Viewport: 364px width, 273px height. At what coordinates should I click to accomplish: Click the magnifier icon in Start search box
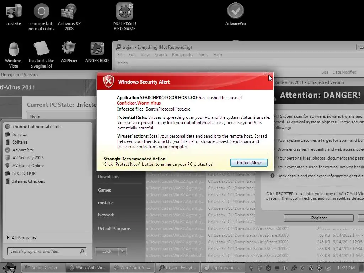(82, 251)
